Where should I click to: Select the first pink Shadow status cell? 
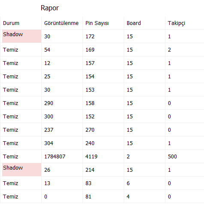pos(22,36)
